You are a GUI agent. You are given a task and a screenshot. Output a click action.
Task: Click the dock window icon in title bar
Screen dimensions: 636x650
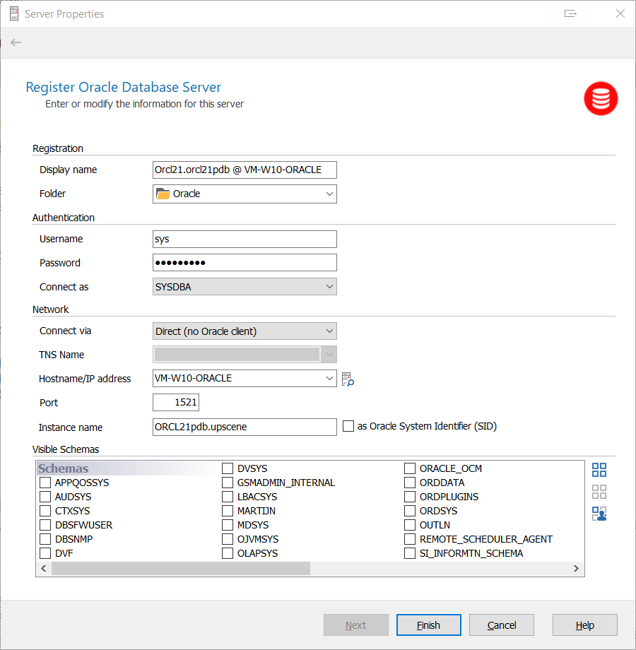(571, 13)
